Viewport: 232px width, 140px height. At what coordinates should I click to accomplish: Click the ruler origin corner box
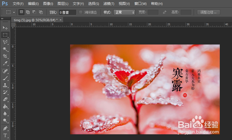click(x=13, y=25)
